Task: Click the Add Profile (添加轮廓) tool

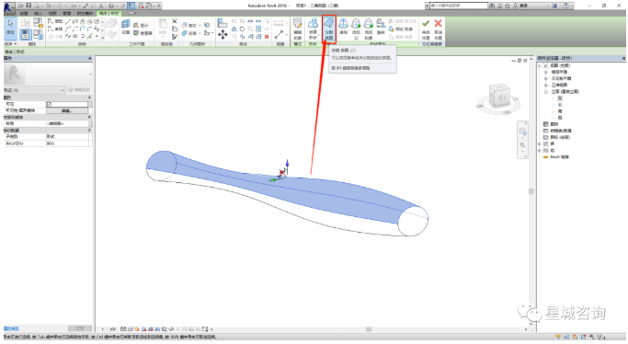Action: coord(368,29)
